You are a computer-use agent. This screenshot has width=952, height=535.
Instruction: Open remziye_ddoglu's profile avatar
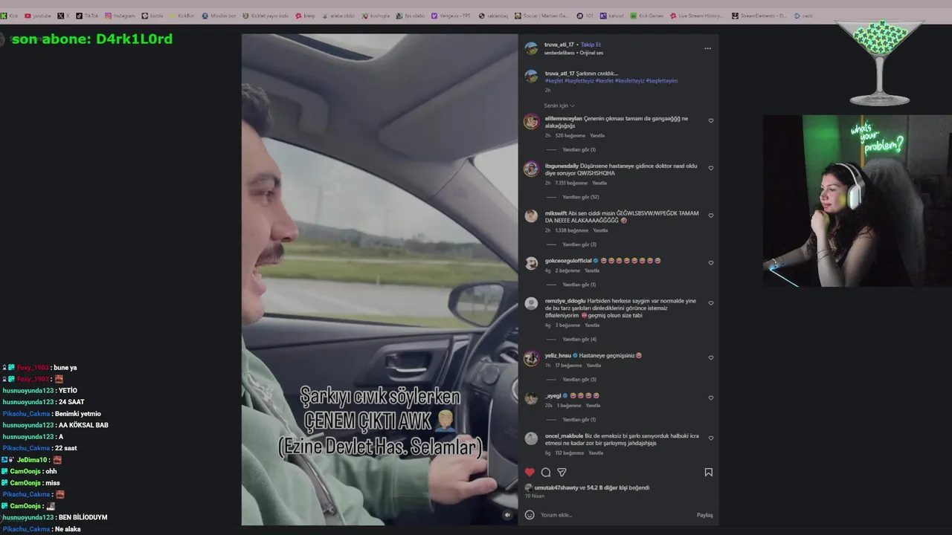click(x=531, y=303)
